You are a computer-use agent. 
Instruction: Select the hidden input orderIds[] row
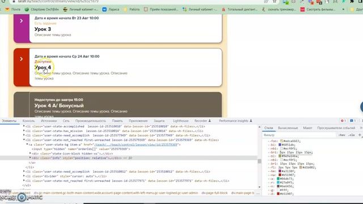[x=81, y=149]
